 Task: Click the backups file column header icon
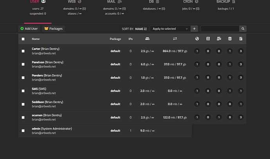coord(241,39)
